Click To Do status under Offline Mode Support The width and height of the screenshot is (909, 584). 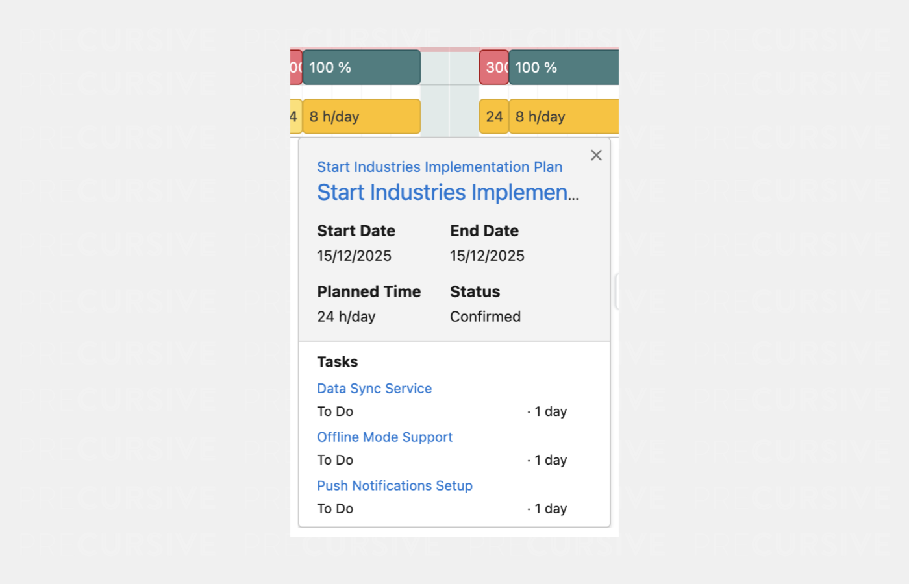click(335, 460)
